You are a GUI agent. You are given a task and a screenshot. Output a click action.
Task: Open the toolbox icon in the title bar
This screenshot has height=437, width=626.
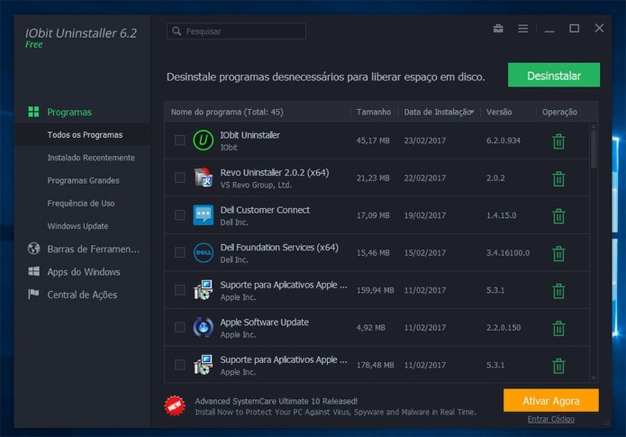click(498, 28)
